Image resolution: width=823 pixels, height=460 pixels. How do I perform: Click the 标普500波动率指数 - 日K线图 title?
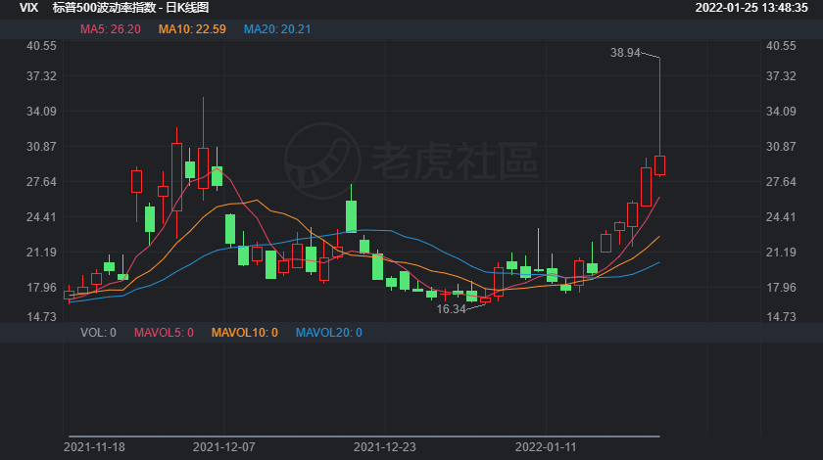[130, 8]
